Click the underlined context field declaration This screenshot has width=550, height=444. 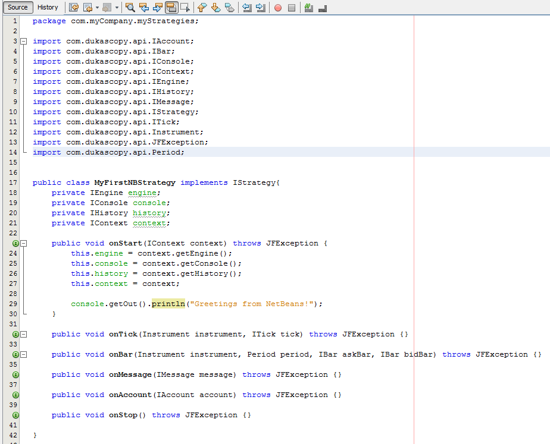pos(149,223)
